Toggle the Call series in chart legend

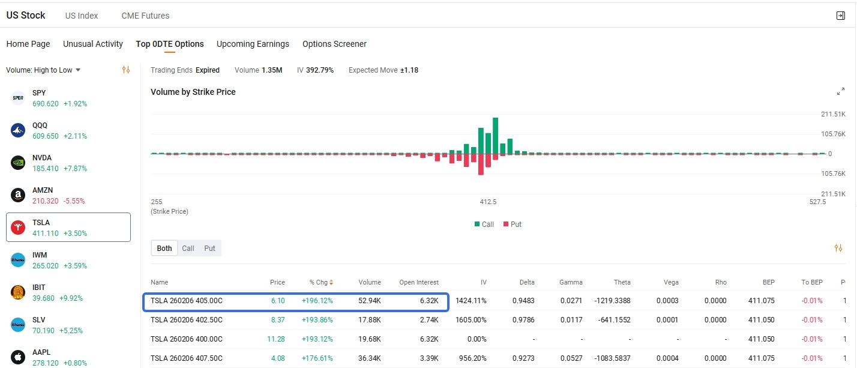click(x=484, y=224)
